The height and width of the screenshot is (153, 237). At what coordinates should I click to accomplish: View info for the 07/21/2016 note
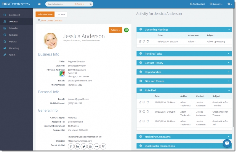pos(144,102)
